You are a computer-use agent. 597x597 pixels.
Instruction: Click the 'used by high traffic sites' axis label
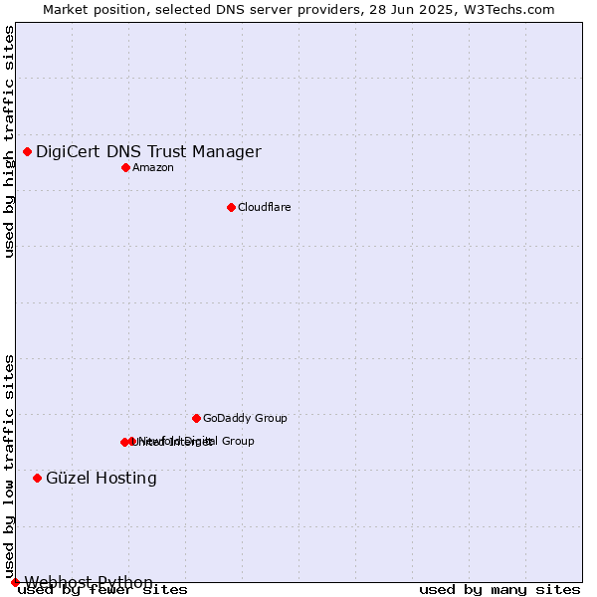pyautogui.click(x=9, y=142)
